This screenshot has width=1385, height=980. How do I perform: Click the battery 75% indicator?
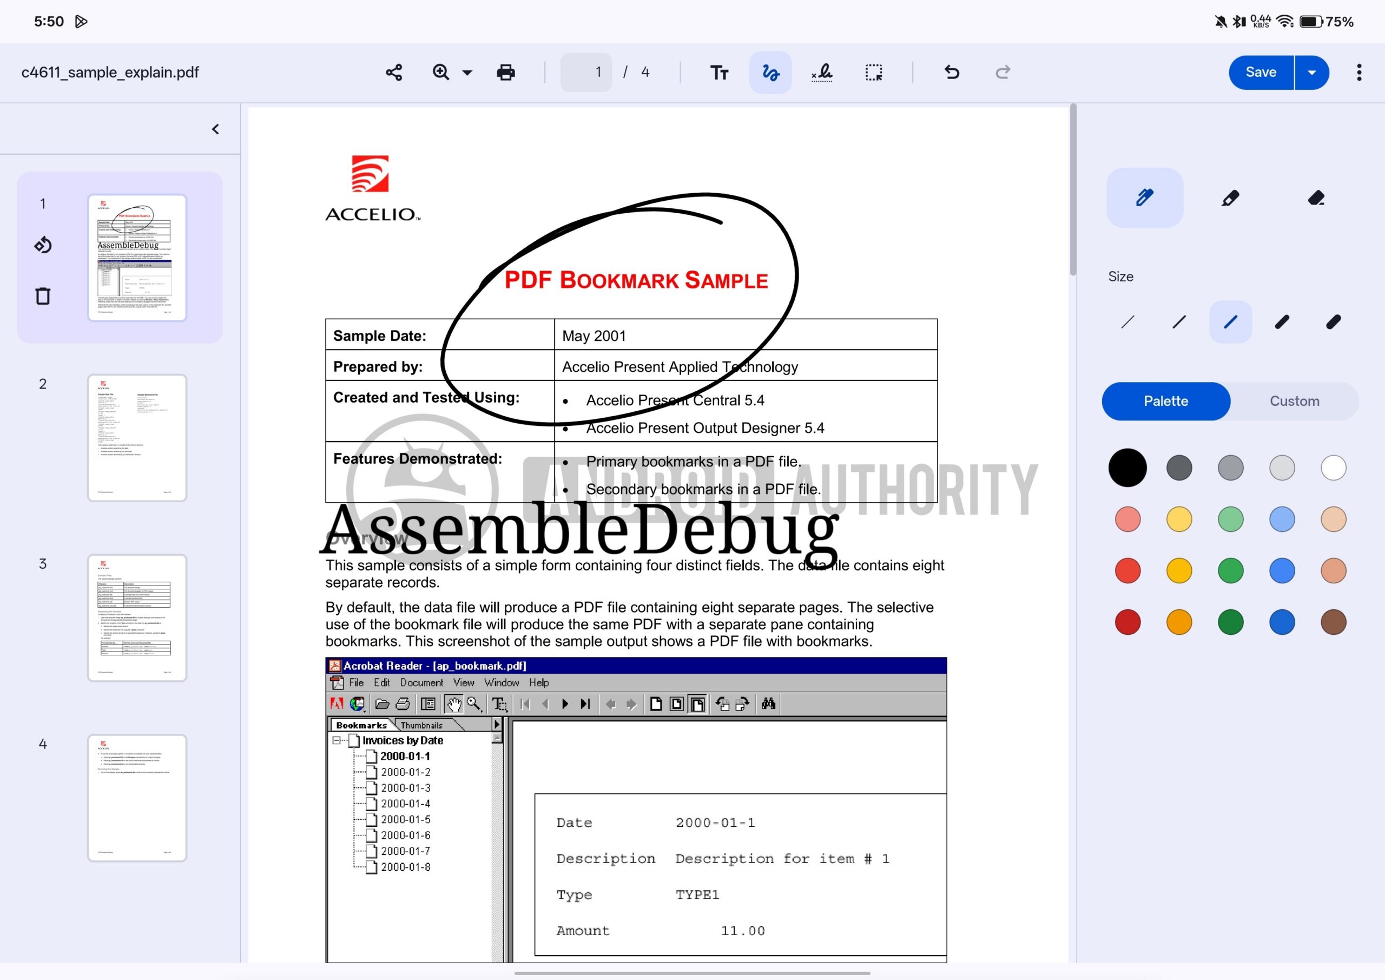click(x=1327, y=22)
